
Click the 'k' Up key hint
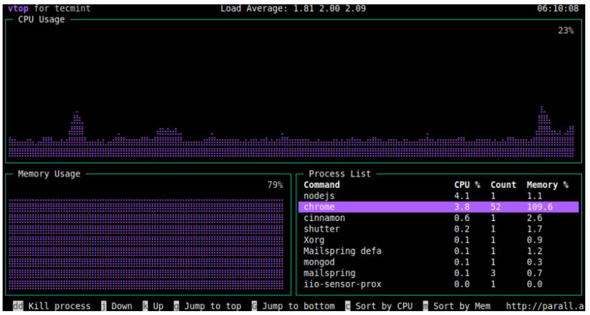(x=153, y=306)
